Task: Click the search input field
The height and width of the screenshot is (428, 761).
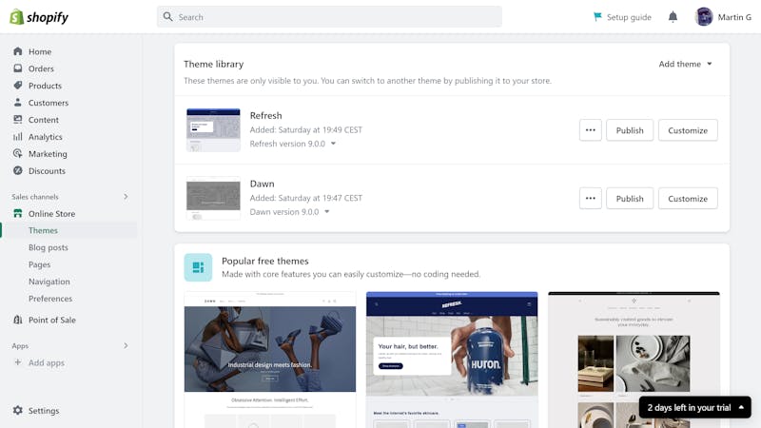Action: (x=329, y=17)
